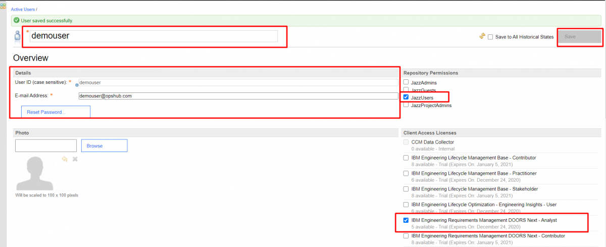
Task: Click the green success checkmark icon
Action: tap(17, 21)
